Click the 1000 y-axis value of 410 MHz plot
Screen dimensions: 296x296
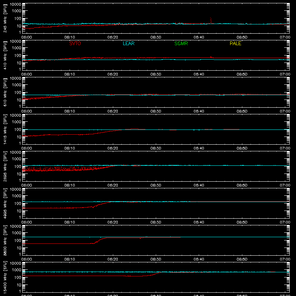(x=17, y=48)
